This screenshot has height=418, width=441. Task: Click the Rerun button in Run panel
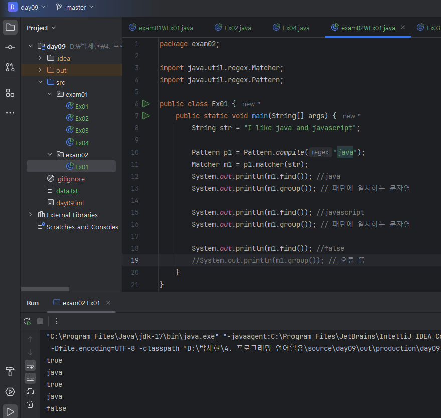pyautogui.click(x=27, y=321)
